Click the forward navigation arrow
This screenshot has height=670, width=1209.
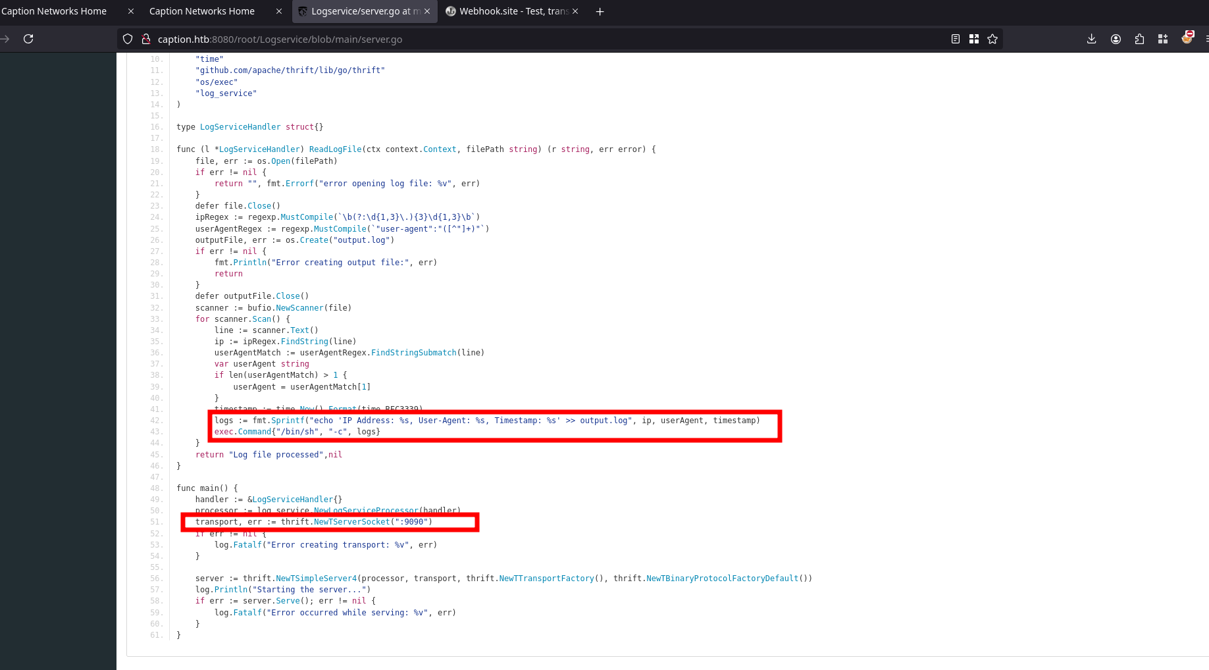tap(5, 39)
